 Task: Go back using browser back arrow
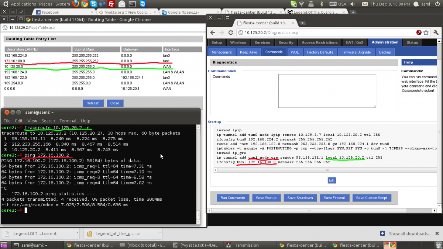click(x=213, y=33)
